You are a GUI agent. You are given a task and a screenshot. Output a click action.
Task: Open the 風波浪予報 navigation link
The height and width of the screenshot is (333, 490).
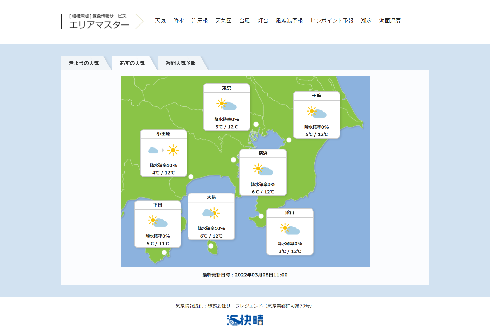click(x=289, y=21)
